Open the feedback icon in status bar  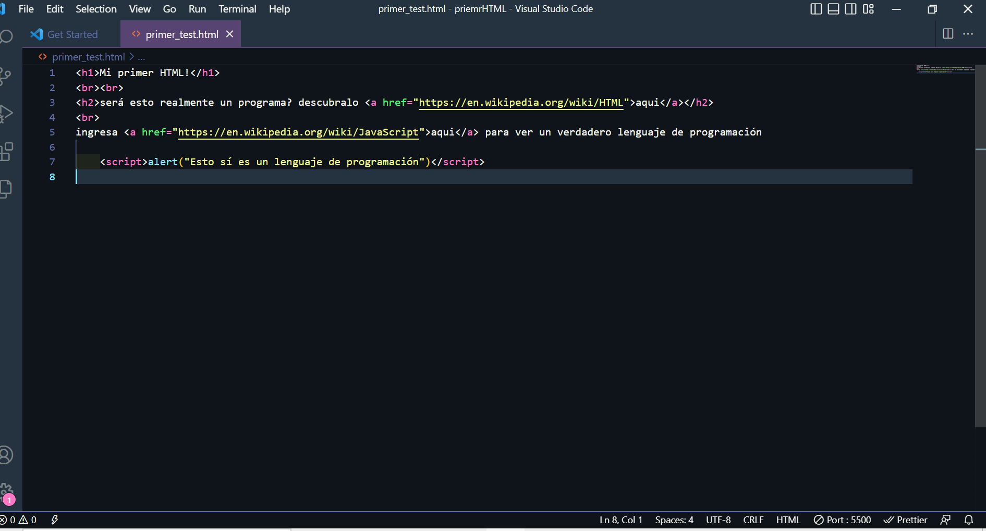pyautogui.click(x=945, y=520)
